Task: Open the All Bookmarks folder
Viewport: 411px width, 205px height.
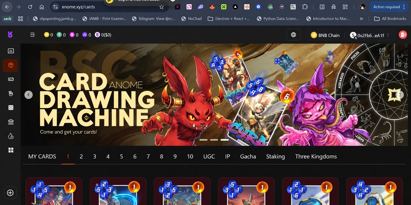Action: click(x=390, y=19)
